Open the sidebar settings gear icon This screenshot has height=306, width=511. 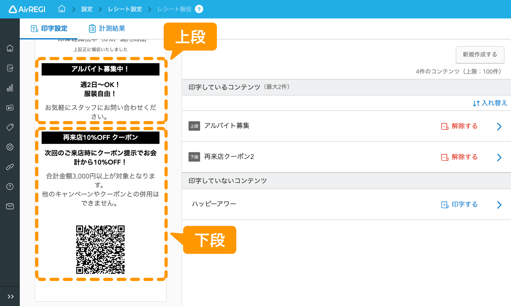[10, 147]
